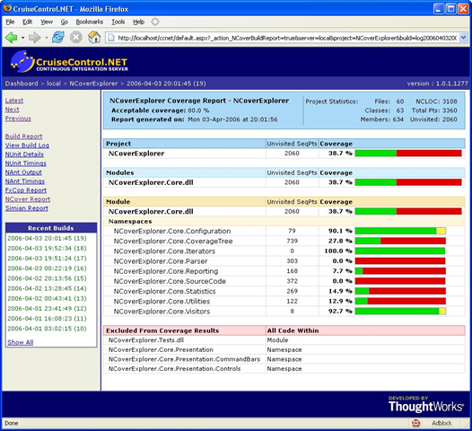Click the Recent Builds panel header
This screenshot has width=472, height=431.
pos(51,228)
